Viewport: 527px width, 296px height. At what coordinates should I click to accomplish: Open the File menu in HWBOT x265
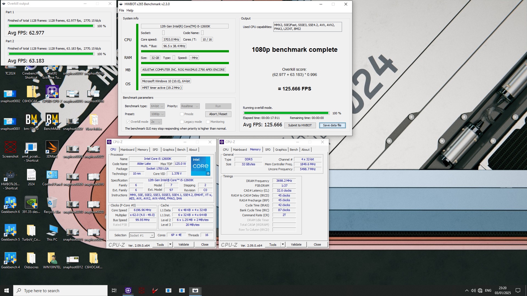tap(122, 10)
